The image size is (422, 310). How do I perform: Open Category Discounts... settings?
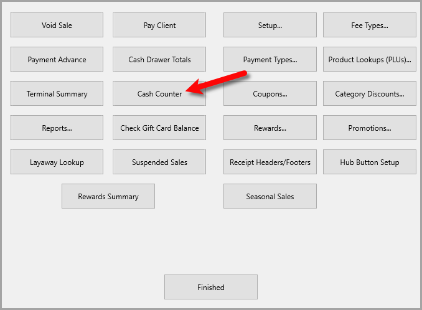pos(370,93)
